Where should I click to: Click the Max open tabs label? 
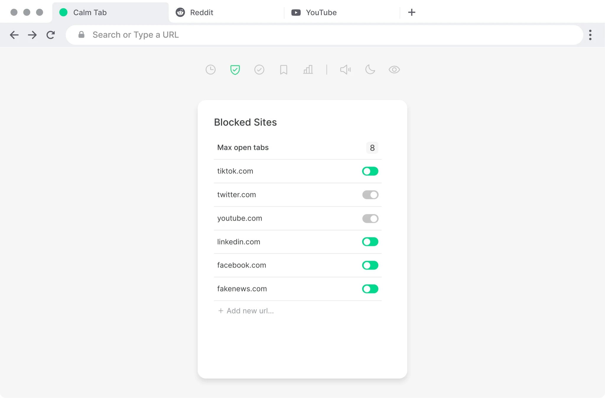(243, 147)
